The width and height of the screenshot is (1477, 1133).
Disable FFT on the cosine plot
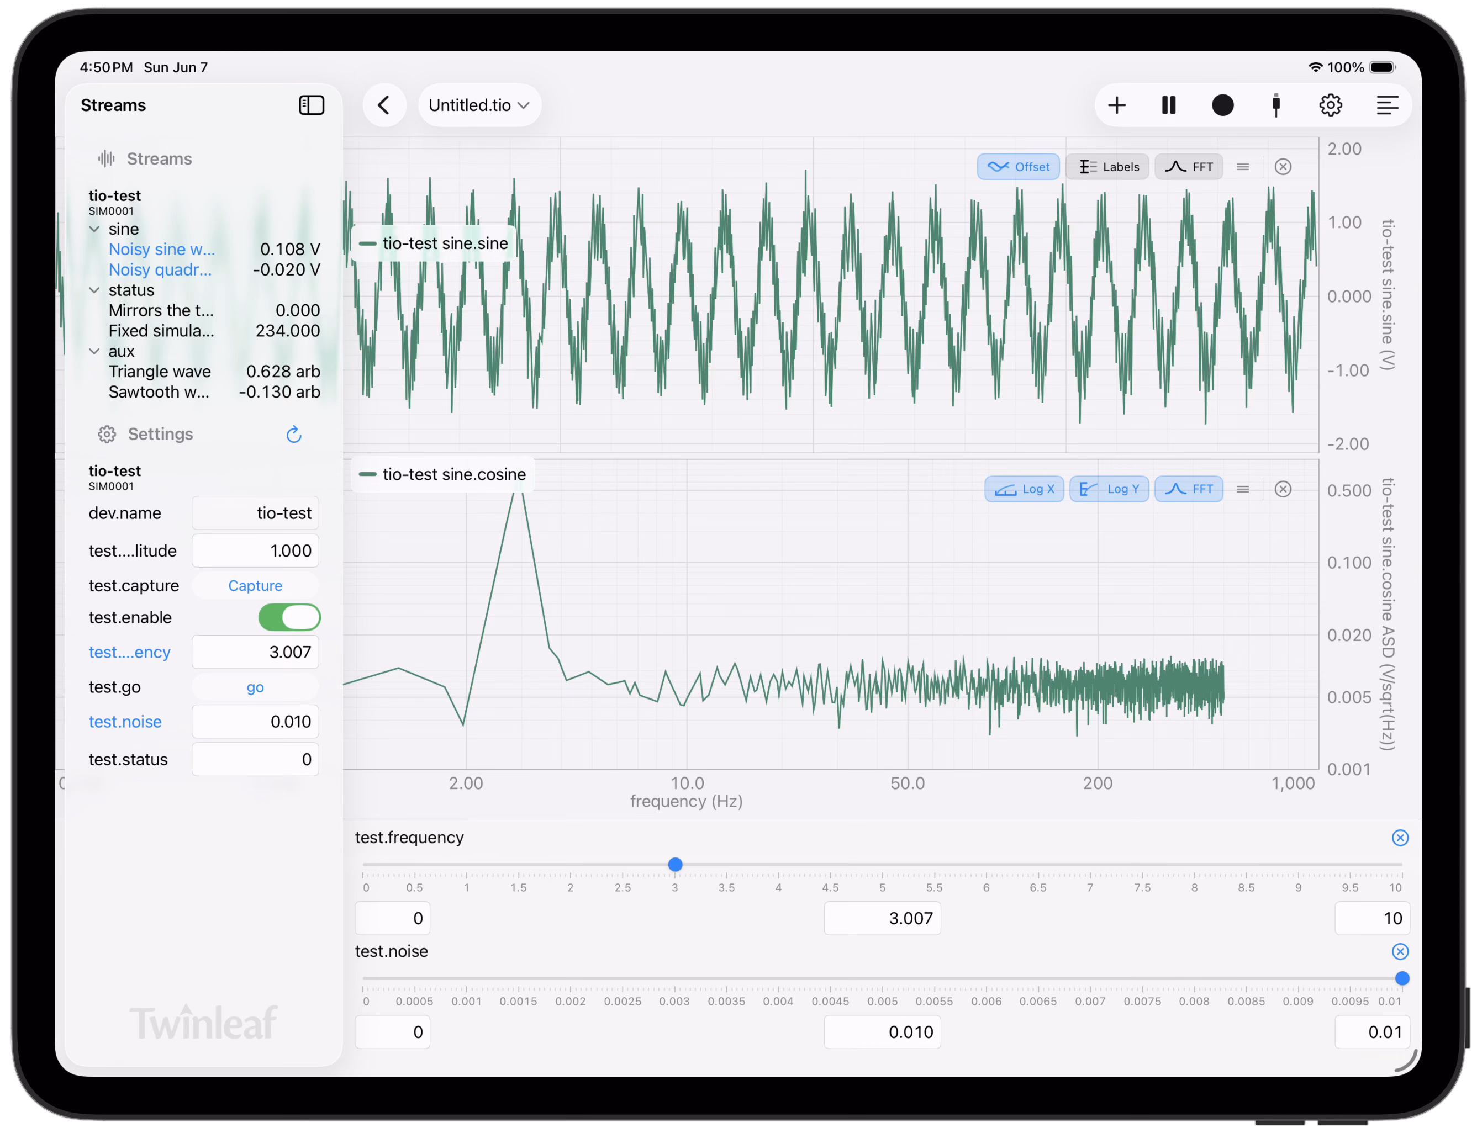[x=1188, y=489]
